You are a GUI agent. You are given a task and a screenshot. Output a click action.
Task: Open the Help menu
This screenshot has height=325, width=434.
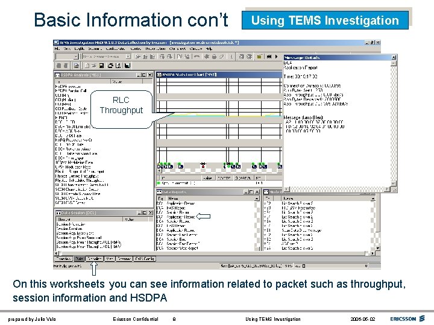pyautogui.click(x=209, y=49)
